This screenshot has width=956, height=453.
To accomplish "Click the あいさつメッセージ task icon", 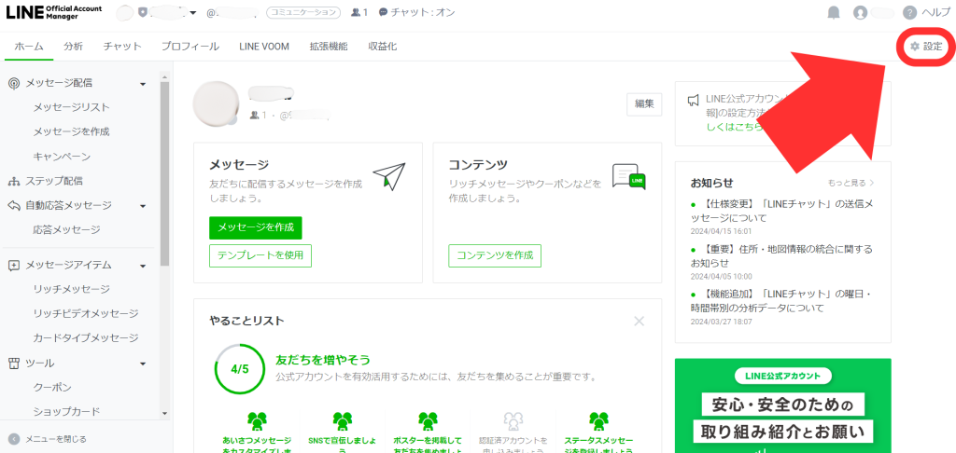I will 258,420.
